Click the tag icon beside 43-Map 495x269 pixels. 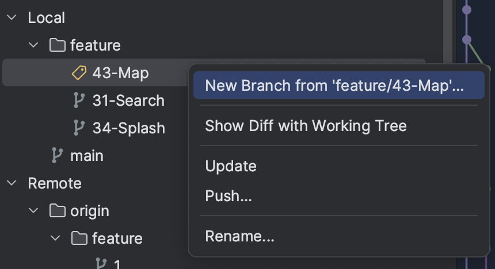click(79, 73)
